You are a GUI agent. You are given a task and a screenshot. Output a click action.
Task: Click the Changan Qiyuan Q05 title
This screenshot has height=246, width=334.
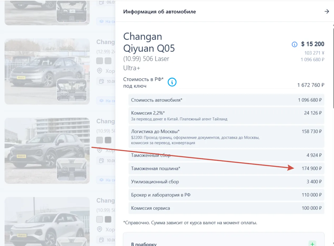click(149, 42)
